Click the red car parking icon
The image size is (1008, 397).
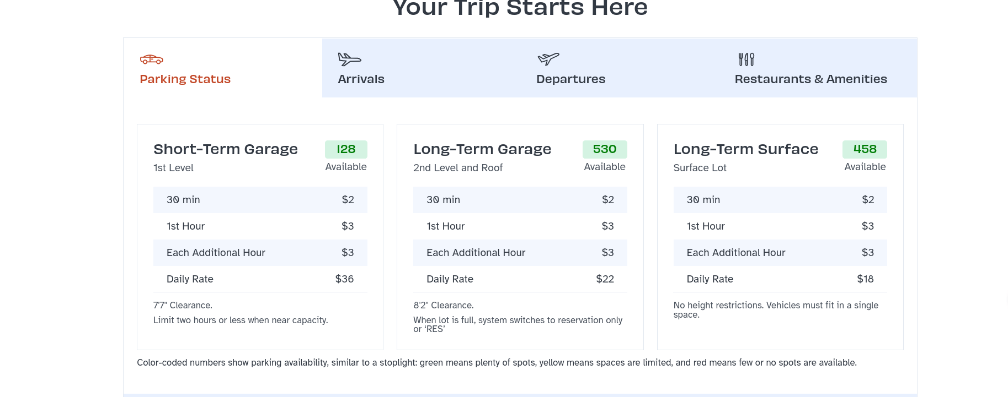pyautogui.click(x=151, y=59)
